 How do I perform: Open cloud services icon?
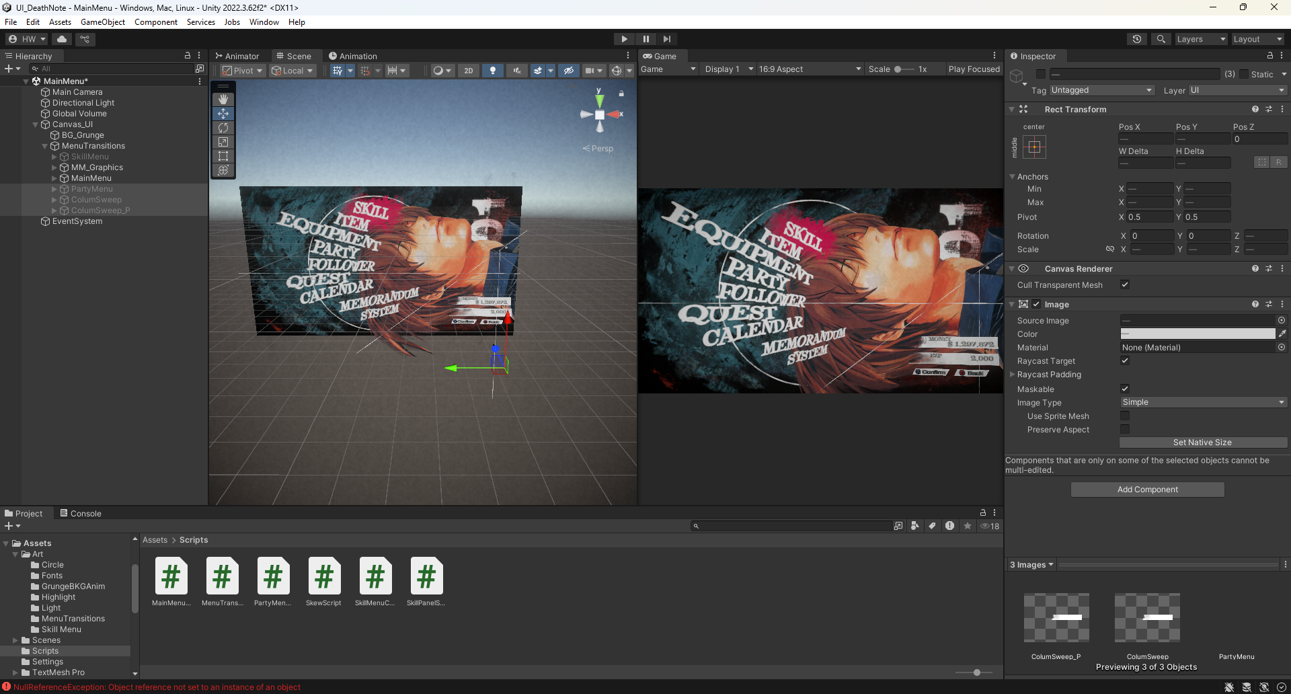[62, 39]
